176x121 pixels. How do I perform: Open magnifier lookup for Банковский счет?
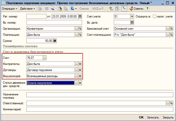[171, 29]
